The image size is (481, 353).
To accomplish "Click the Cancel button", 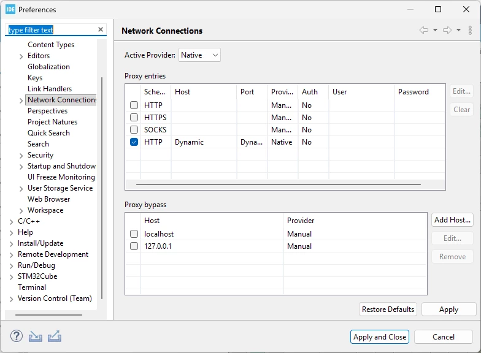I will click(443, 337).
